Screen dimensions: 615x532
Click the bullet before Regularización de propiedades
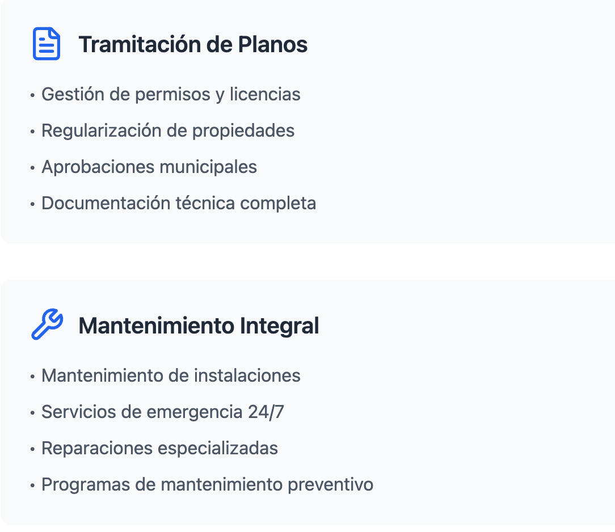click(32, 131)
